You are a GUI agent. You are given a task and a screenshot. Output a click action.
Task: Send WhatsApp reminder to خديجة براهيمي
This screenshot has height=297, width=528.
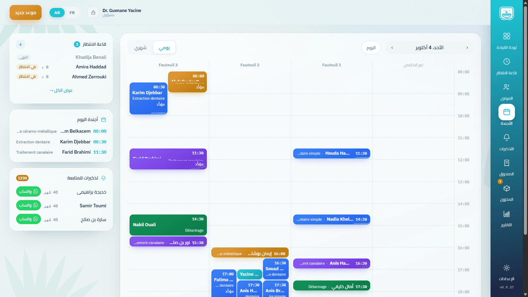click(29, 191)
